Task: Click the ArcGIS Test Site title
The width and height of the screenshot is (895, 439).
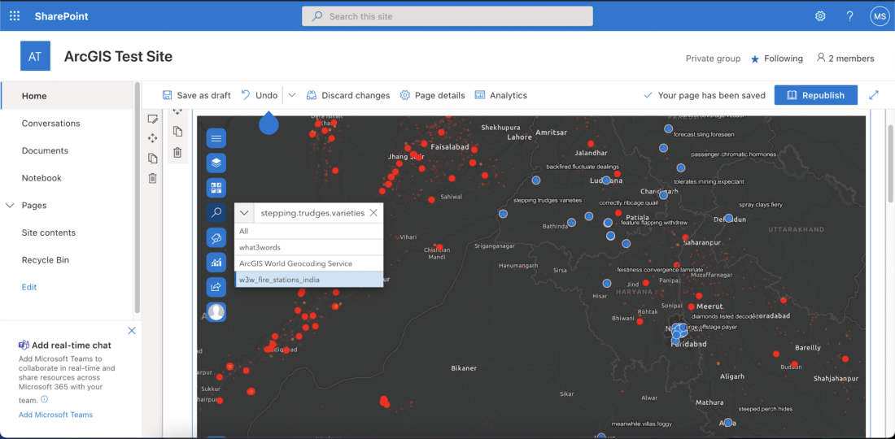Action: tap(118, 56)
